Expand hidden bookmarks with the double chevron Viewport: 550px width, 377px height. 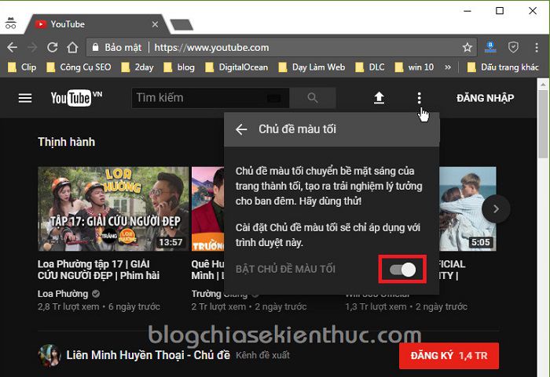click(448, 67)
